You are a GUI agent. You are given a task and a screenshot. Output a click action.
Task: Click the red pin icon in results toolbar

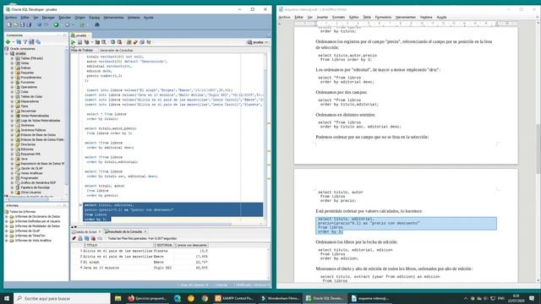coord(74,238)
